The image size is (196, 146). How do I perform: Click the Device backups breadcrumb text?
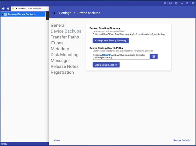click(x=89, y=13)
